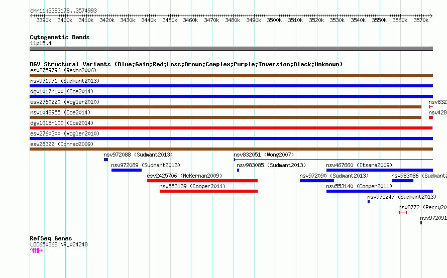447x278 pixels.
Task: Click the nsv467660 (Itsara2009) label
Action: pyautogui.click(x=359, y=165)
